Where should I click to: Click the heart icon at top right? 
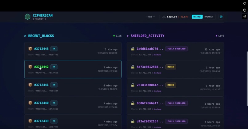pos(245,4)
